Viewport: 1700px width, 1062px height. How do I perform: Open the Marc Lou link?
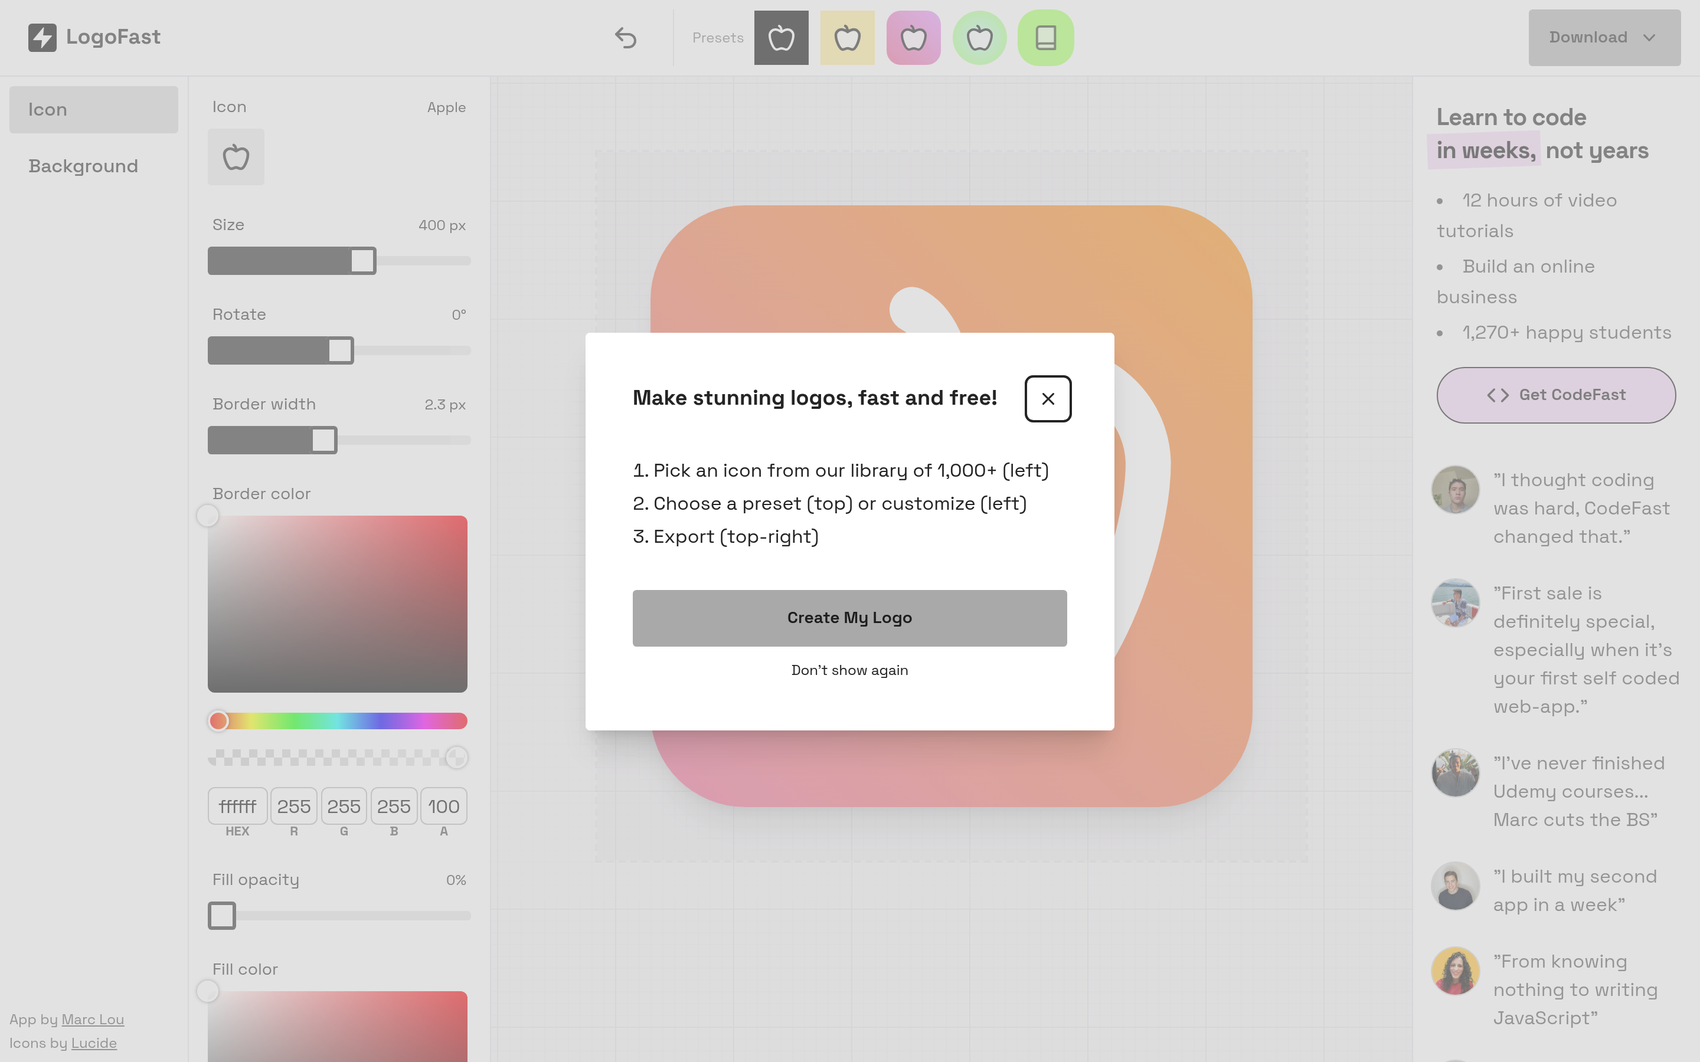pos(93,1019)
